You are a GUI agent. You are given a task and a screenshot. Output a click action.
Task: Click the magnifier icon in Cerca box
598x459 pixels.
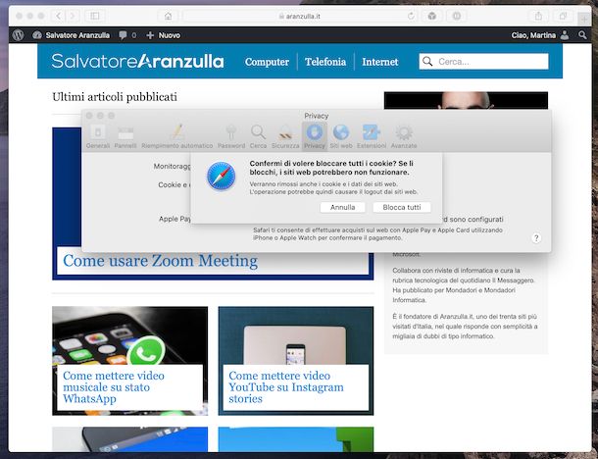click(x=427, y=62)
